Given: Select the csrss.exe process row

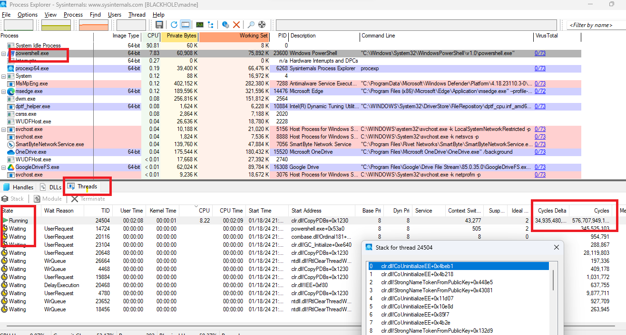Looking at the screenshot, I should pyautogui.click(x=291, y=114).
